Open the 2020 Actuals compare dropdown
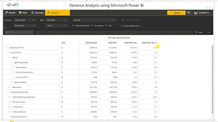 [x=25, y=20]
